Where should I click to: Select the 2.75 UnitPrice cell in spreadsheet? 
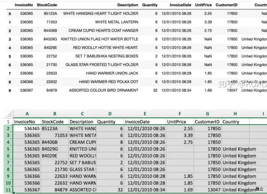pos(180,142)
